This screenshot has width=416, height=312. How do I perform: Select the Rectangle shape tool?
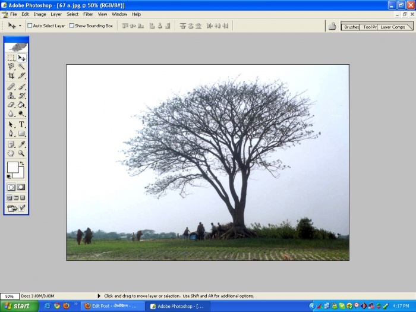pos(21,133)
